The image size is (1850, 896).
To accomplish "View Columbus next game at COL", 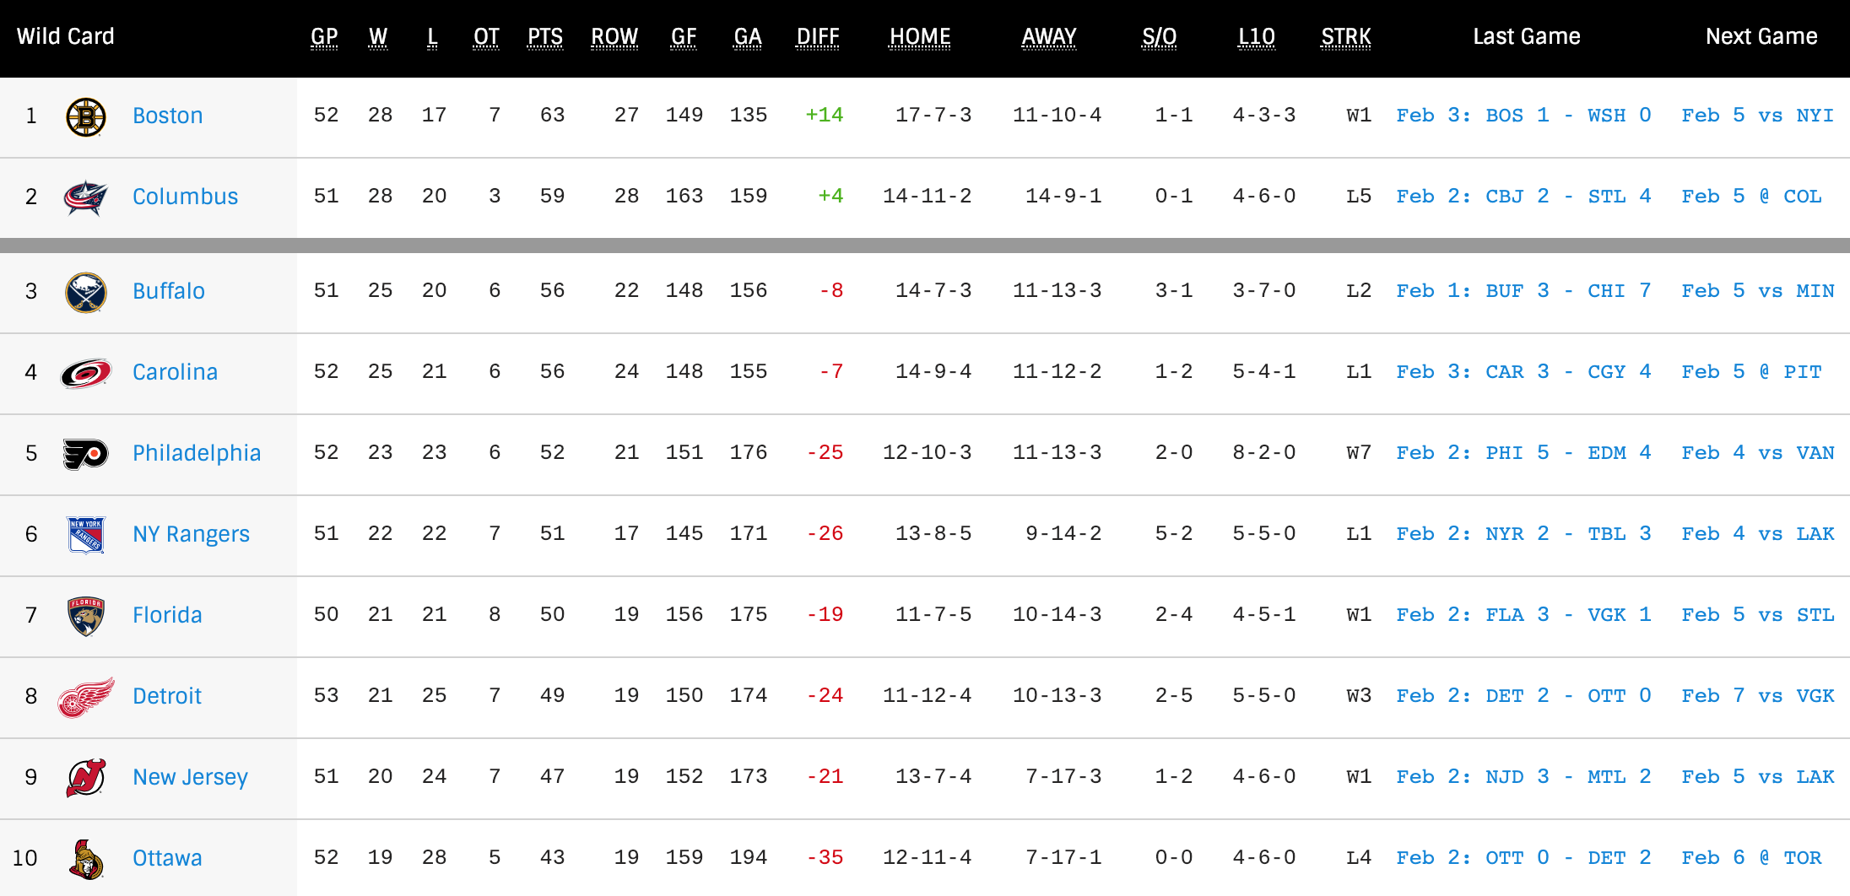I will coord(1751,197).
